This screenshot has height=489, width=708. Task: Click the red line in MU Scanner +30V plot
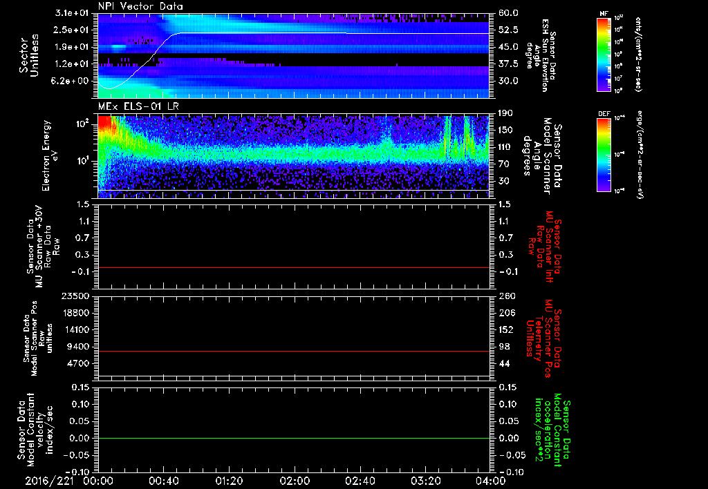(x=294, y=267)
